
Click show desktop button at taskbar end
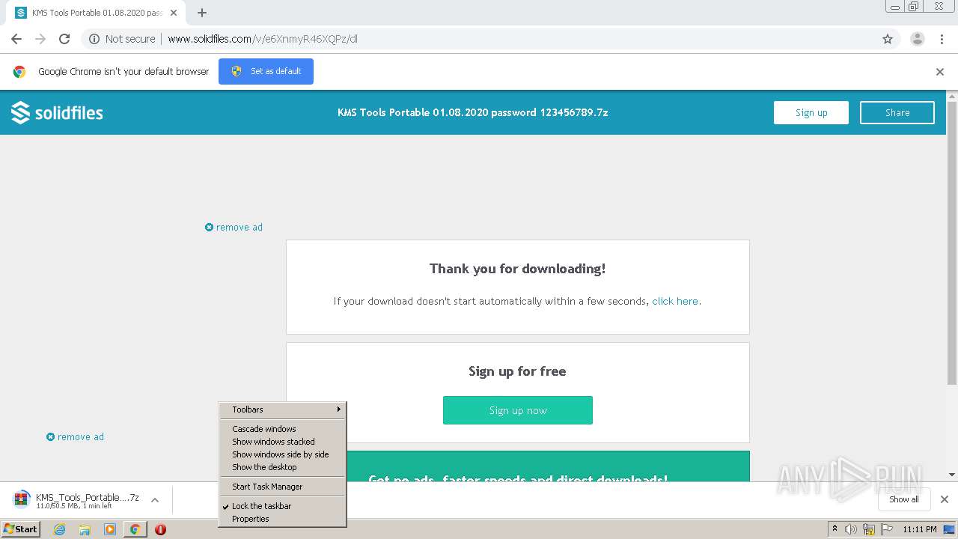pyautogui.click(x=950, y=529)
